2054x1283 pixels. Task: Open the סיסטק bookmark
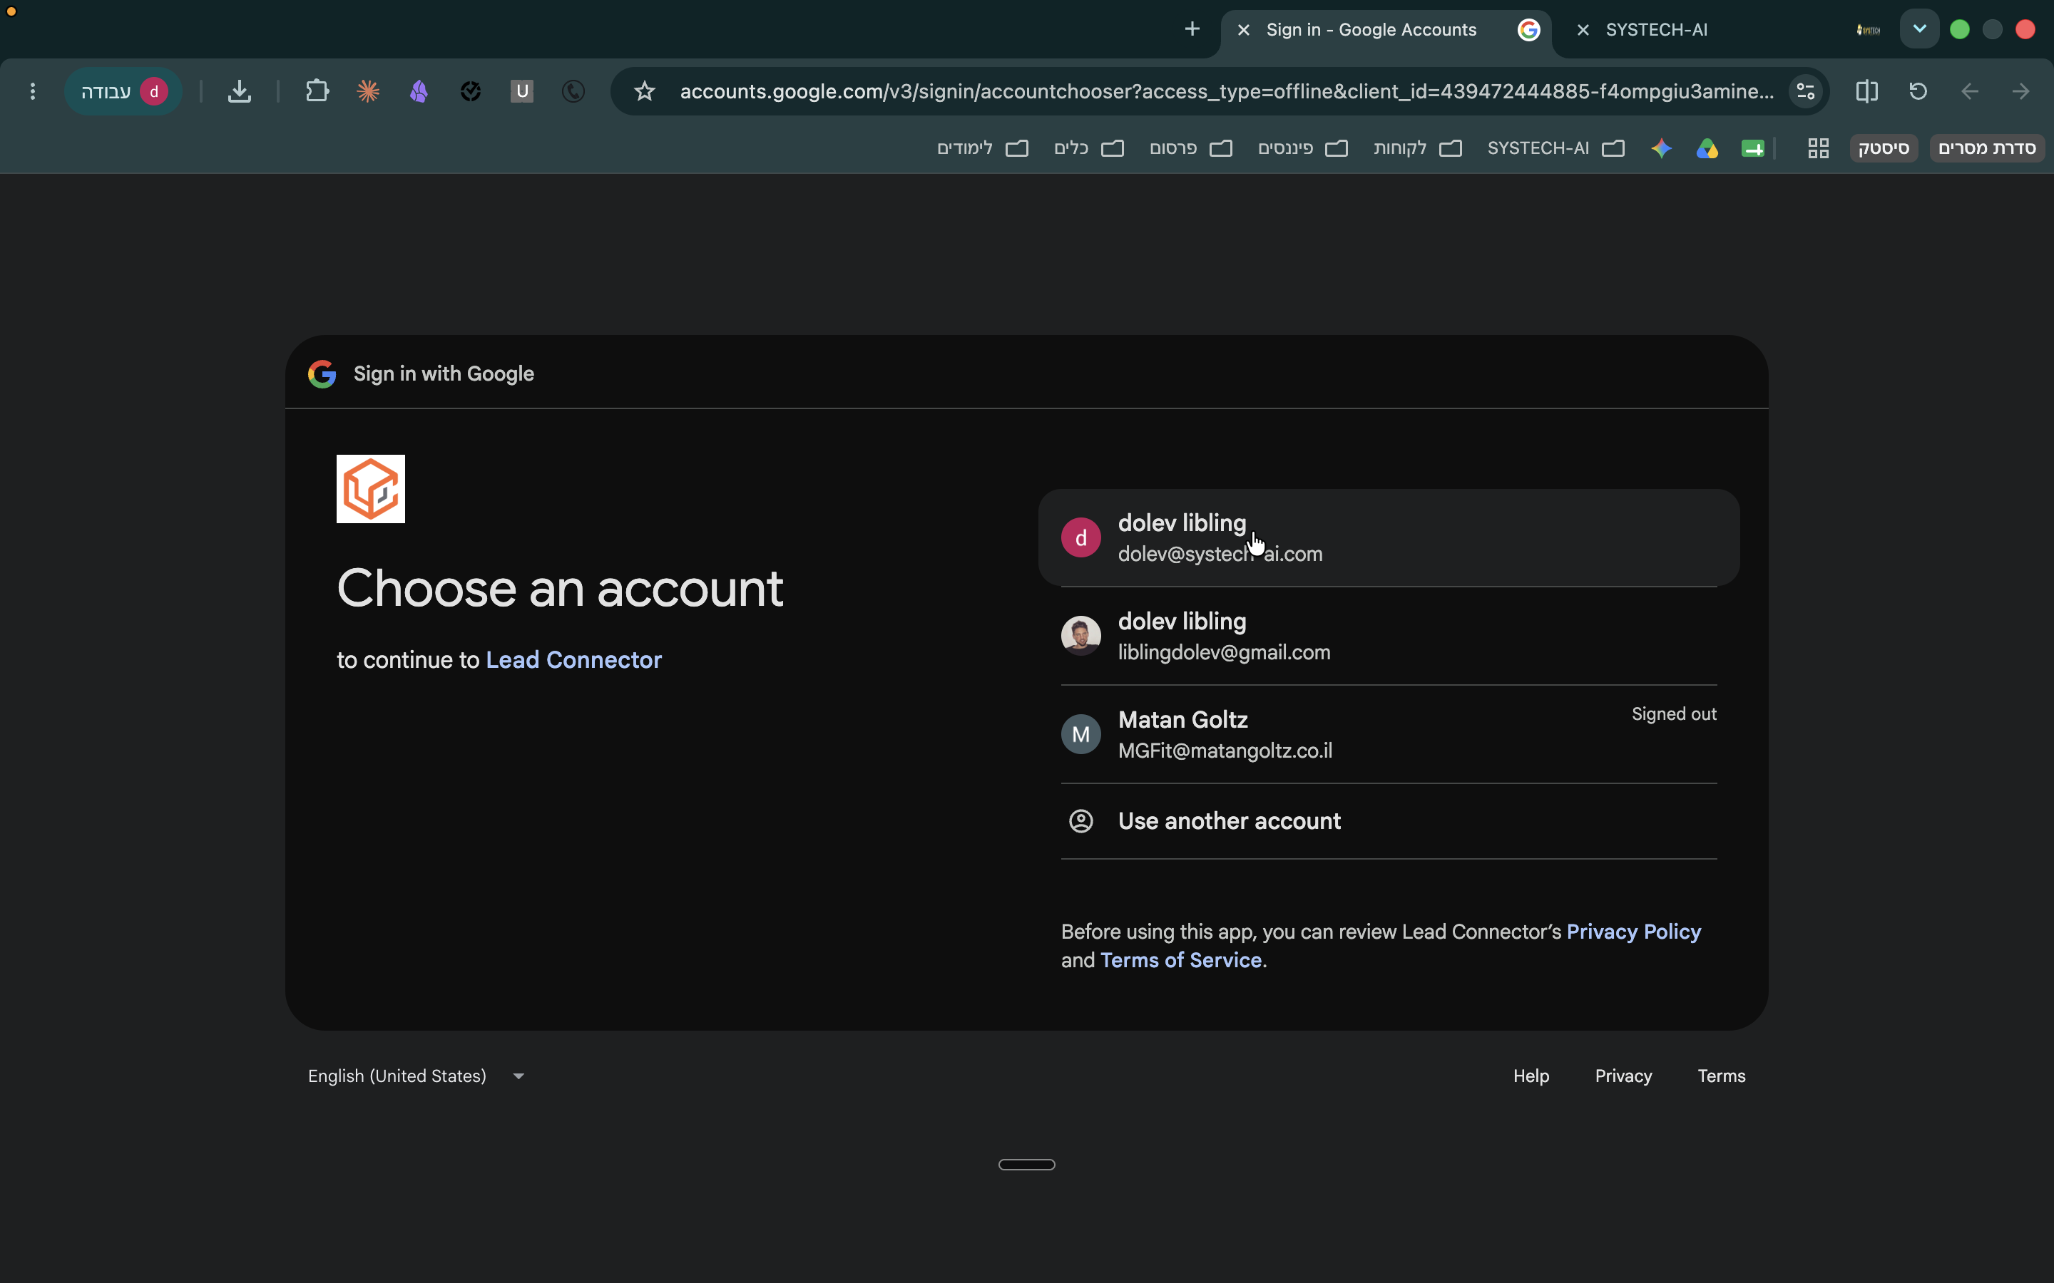point(1884,148)
